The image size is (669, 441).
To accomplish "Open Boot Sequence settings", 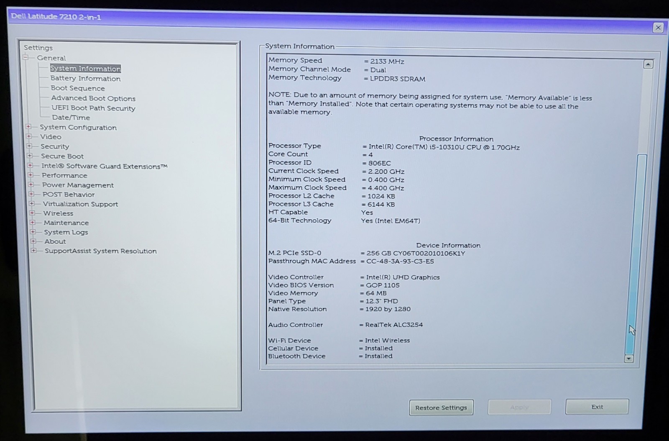I will click(78, 88).
